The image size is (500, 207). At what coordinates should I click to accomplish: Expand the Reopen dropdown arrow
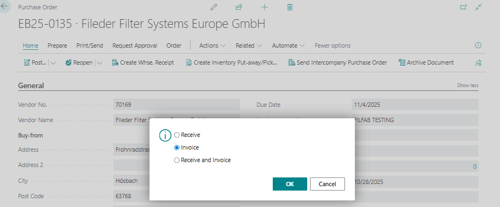[x=100, y=63]
